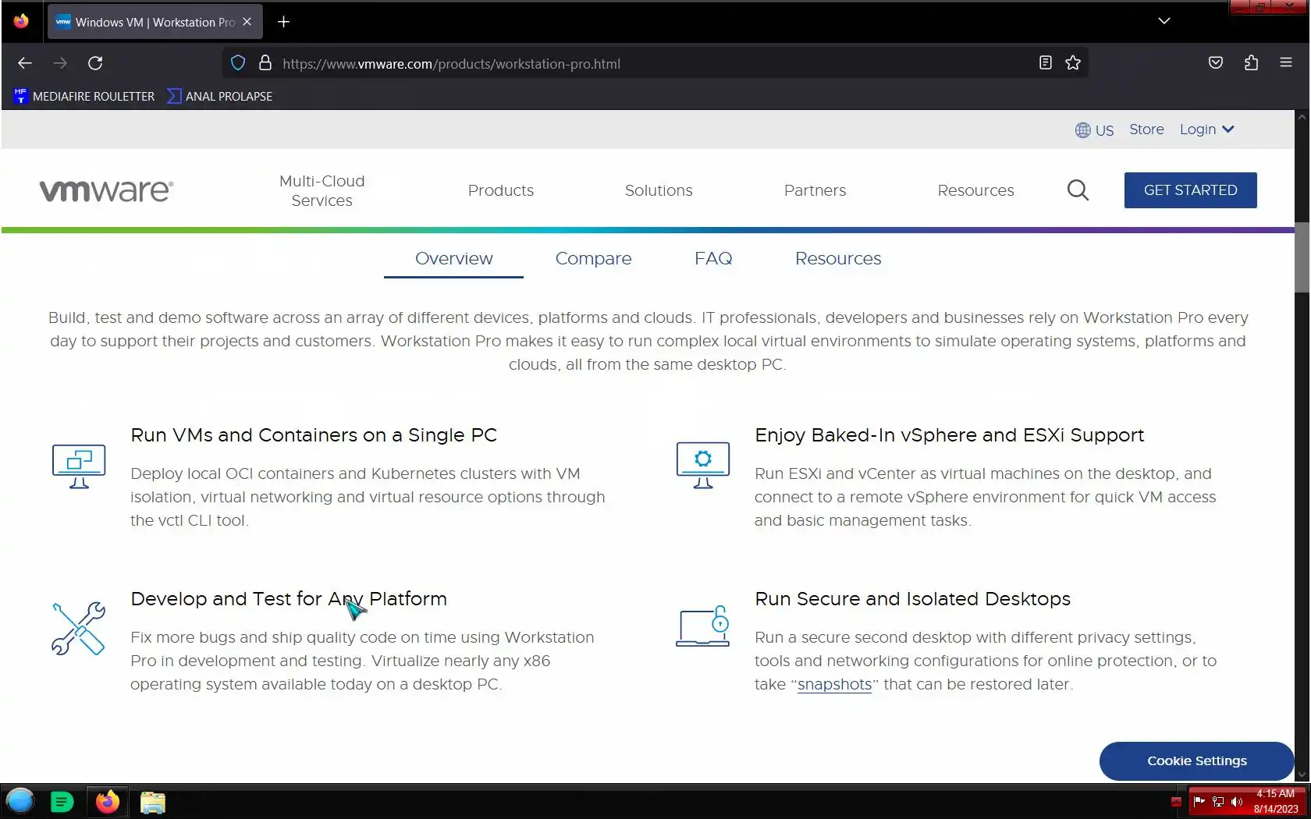
Task: Bookmark this page with the star icon
Action: (x=1073, y=63)
